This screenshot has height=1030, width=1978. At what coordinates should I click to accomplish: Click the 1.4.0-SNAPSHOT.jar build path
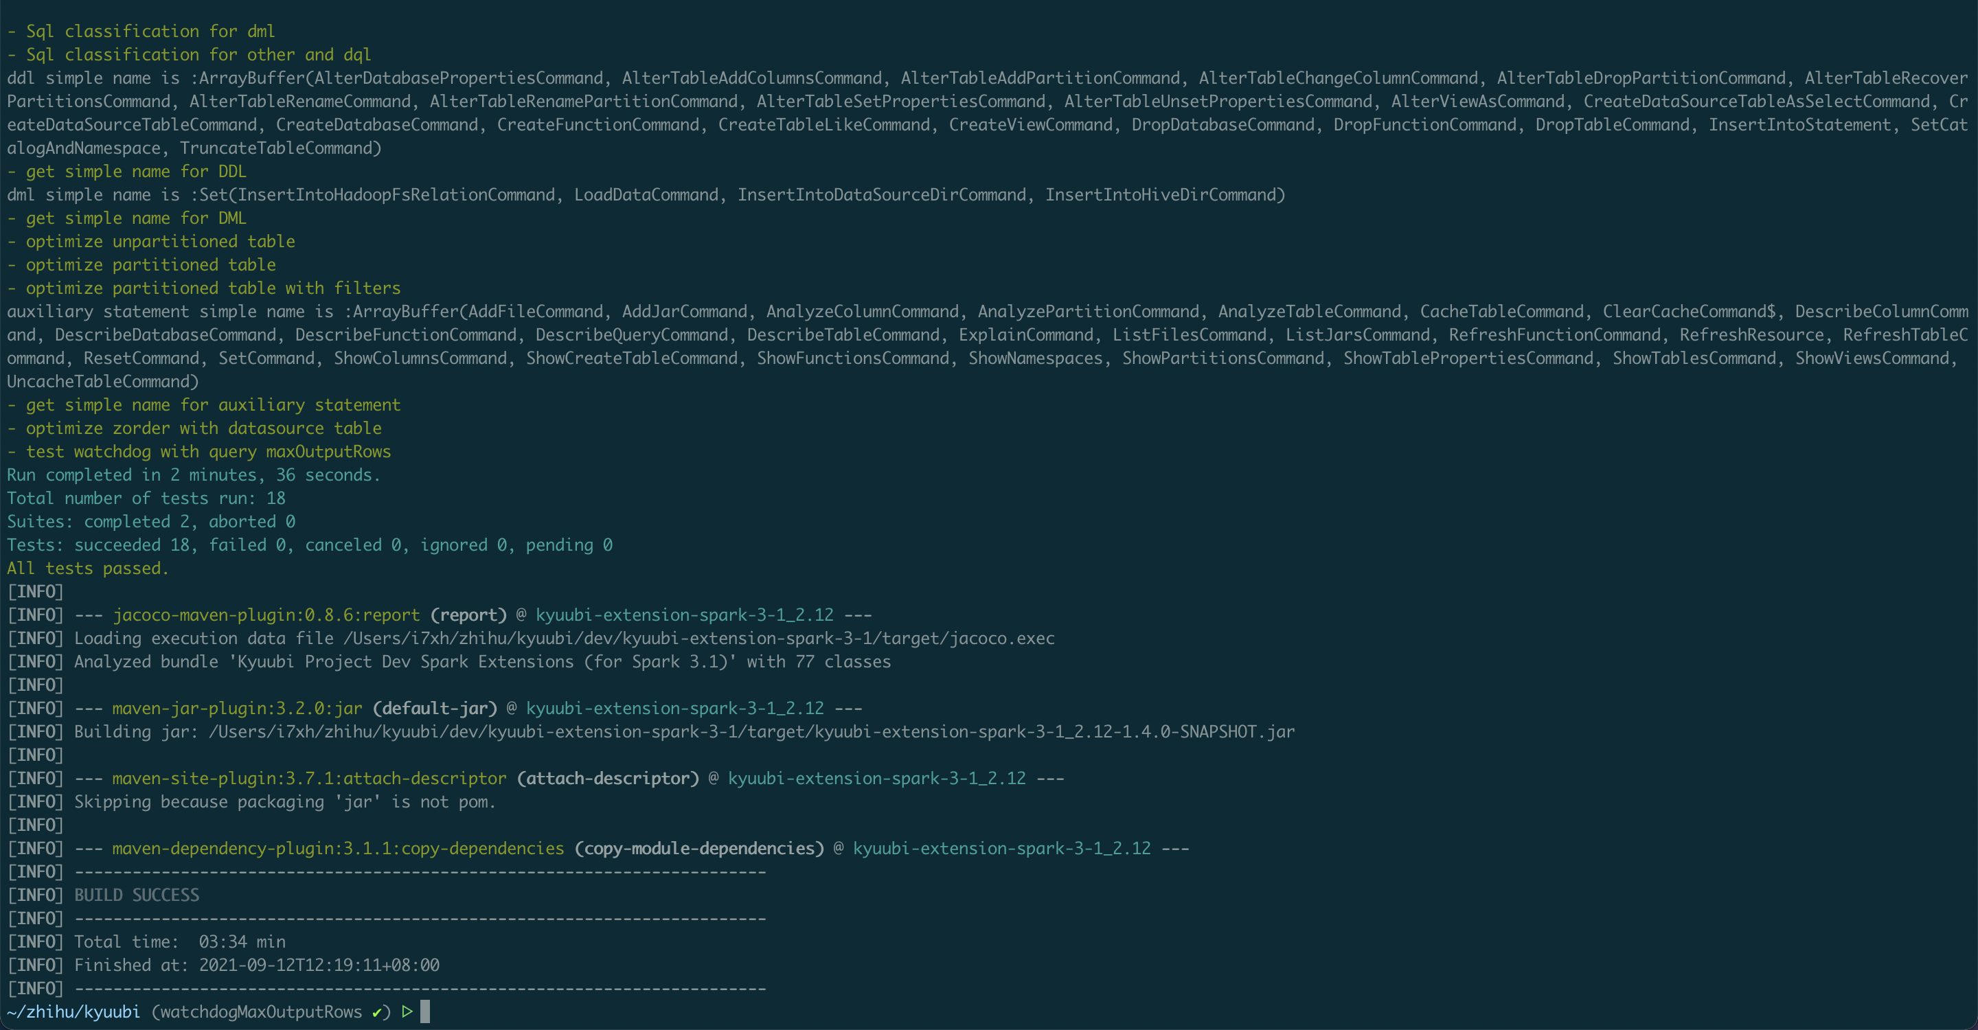point(751,731)
